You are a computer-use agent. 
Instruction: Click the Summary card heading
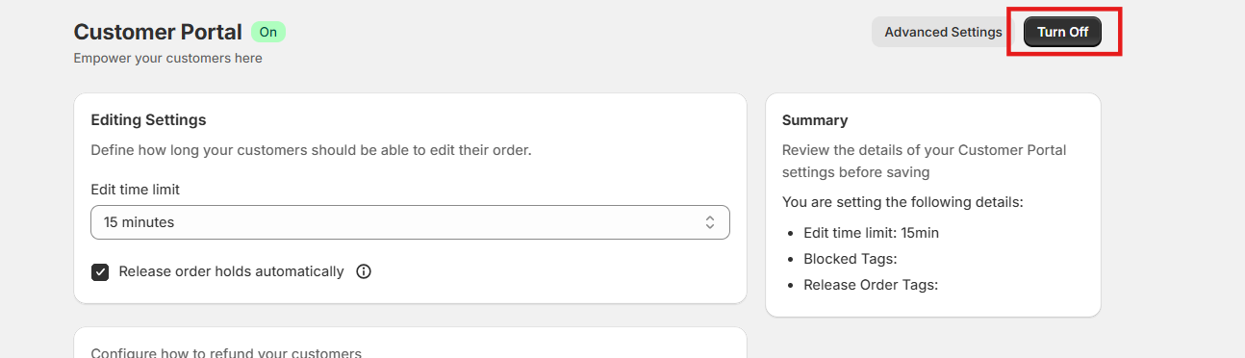pyautogui.click(x=815, y=120)
